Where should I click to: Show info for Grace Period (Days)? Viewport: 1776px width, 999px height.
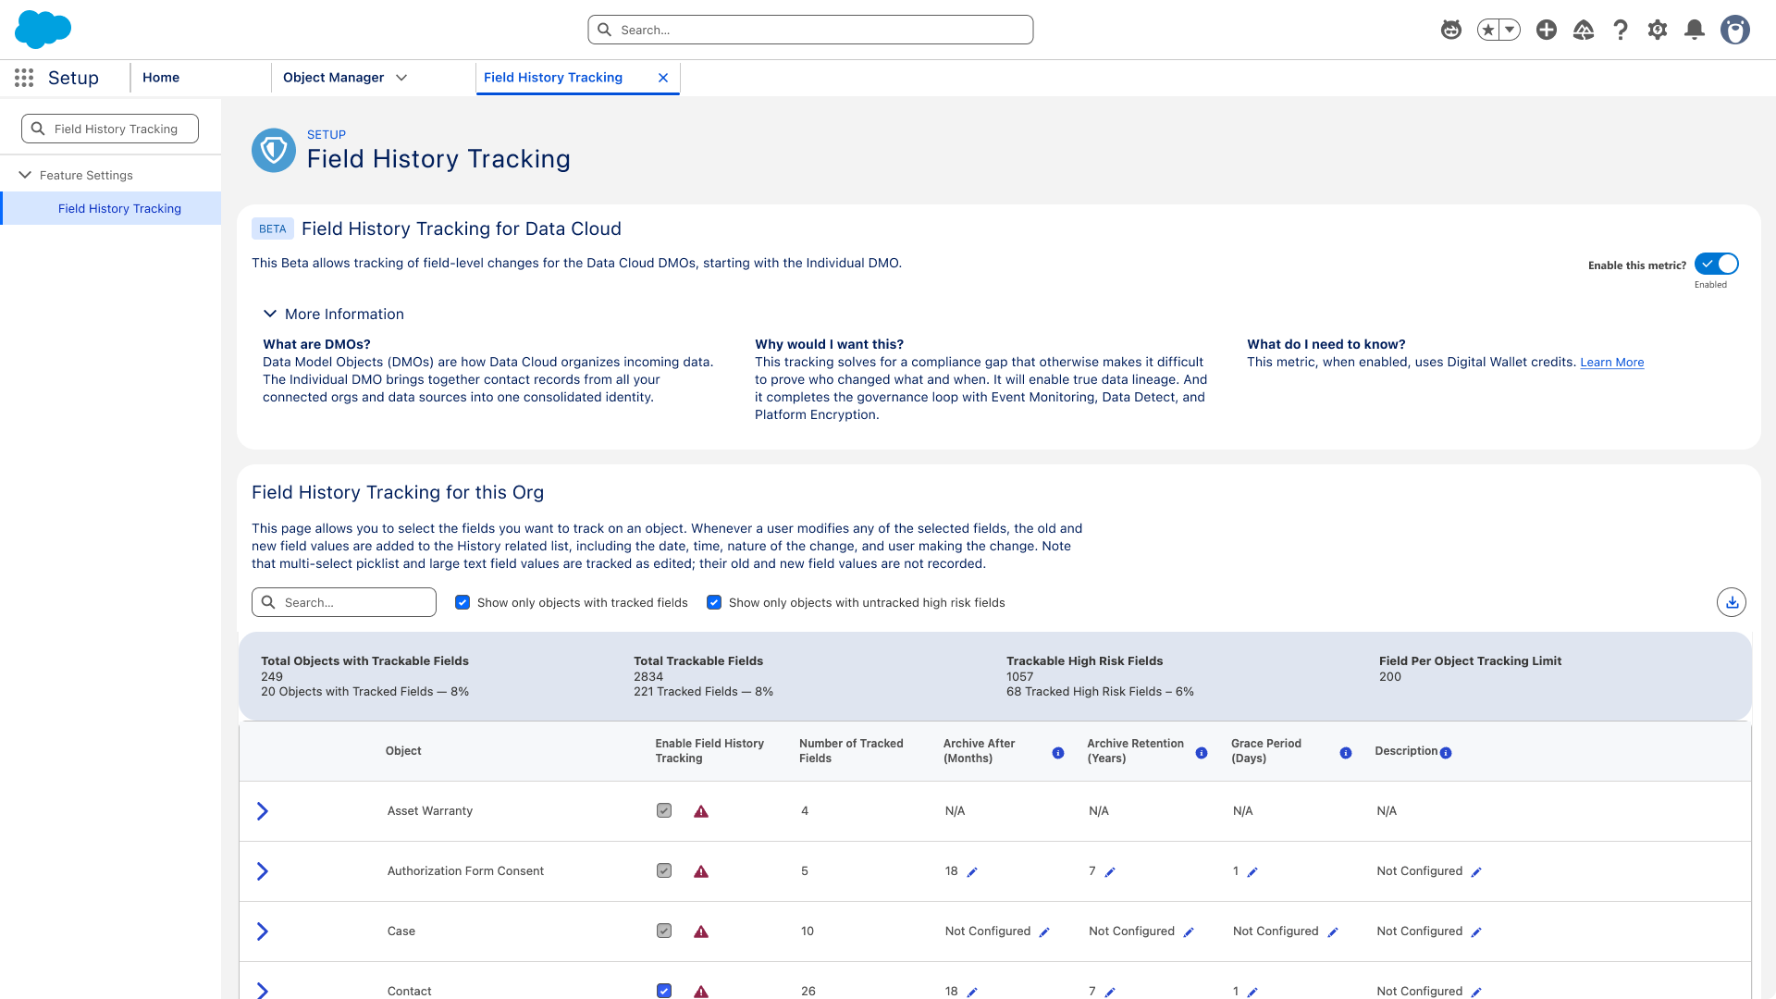[x=1346, y=753]
